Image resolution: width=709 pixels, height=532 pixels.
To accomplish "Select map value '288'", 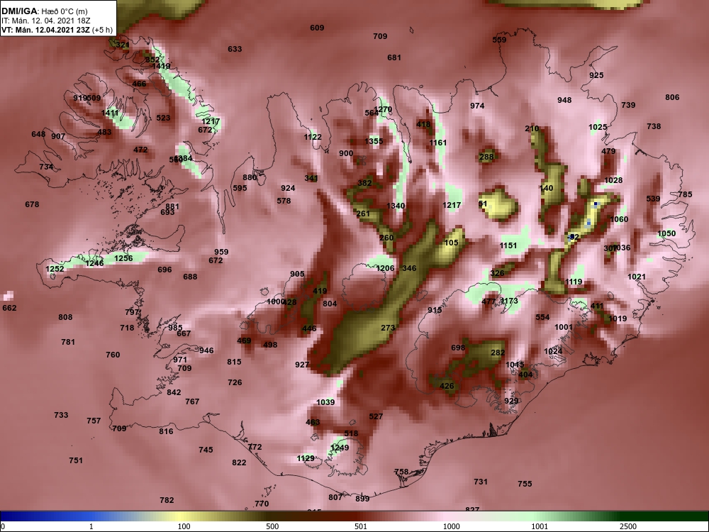I will [486, 157].
